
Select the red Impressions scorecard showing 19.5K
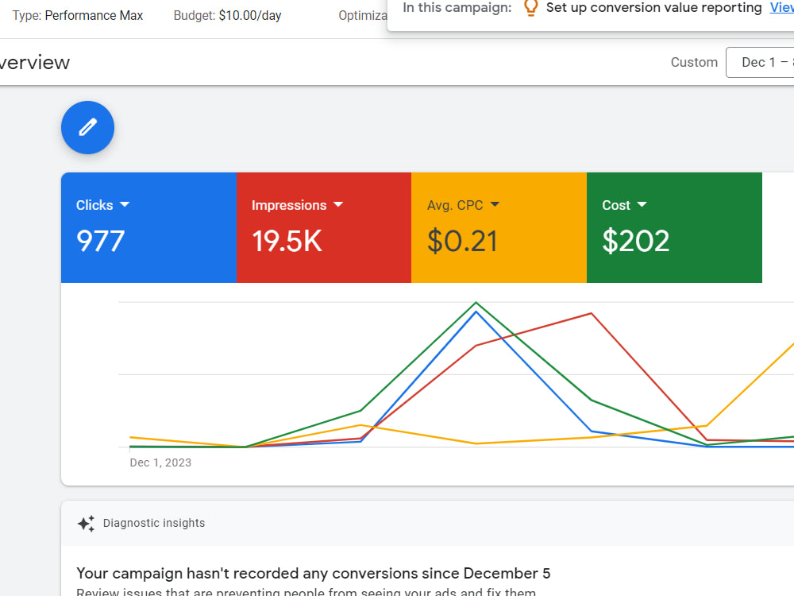point(324,227)
